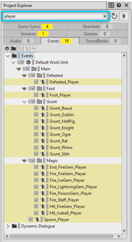Collapse the Main folder node
This screenshot has width=132, height=242.
pyautogui.click(x=19, y=69)
